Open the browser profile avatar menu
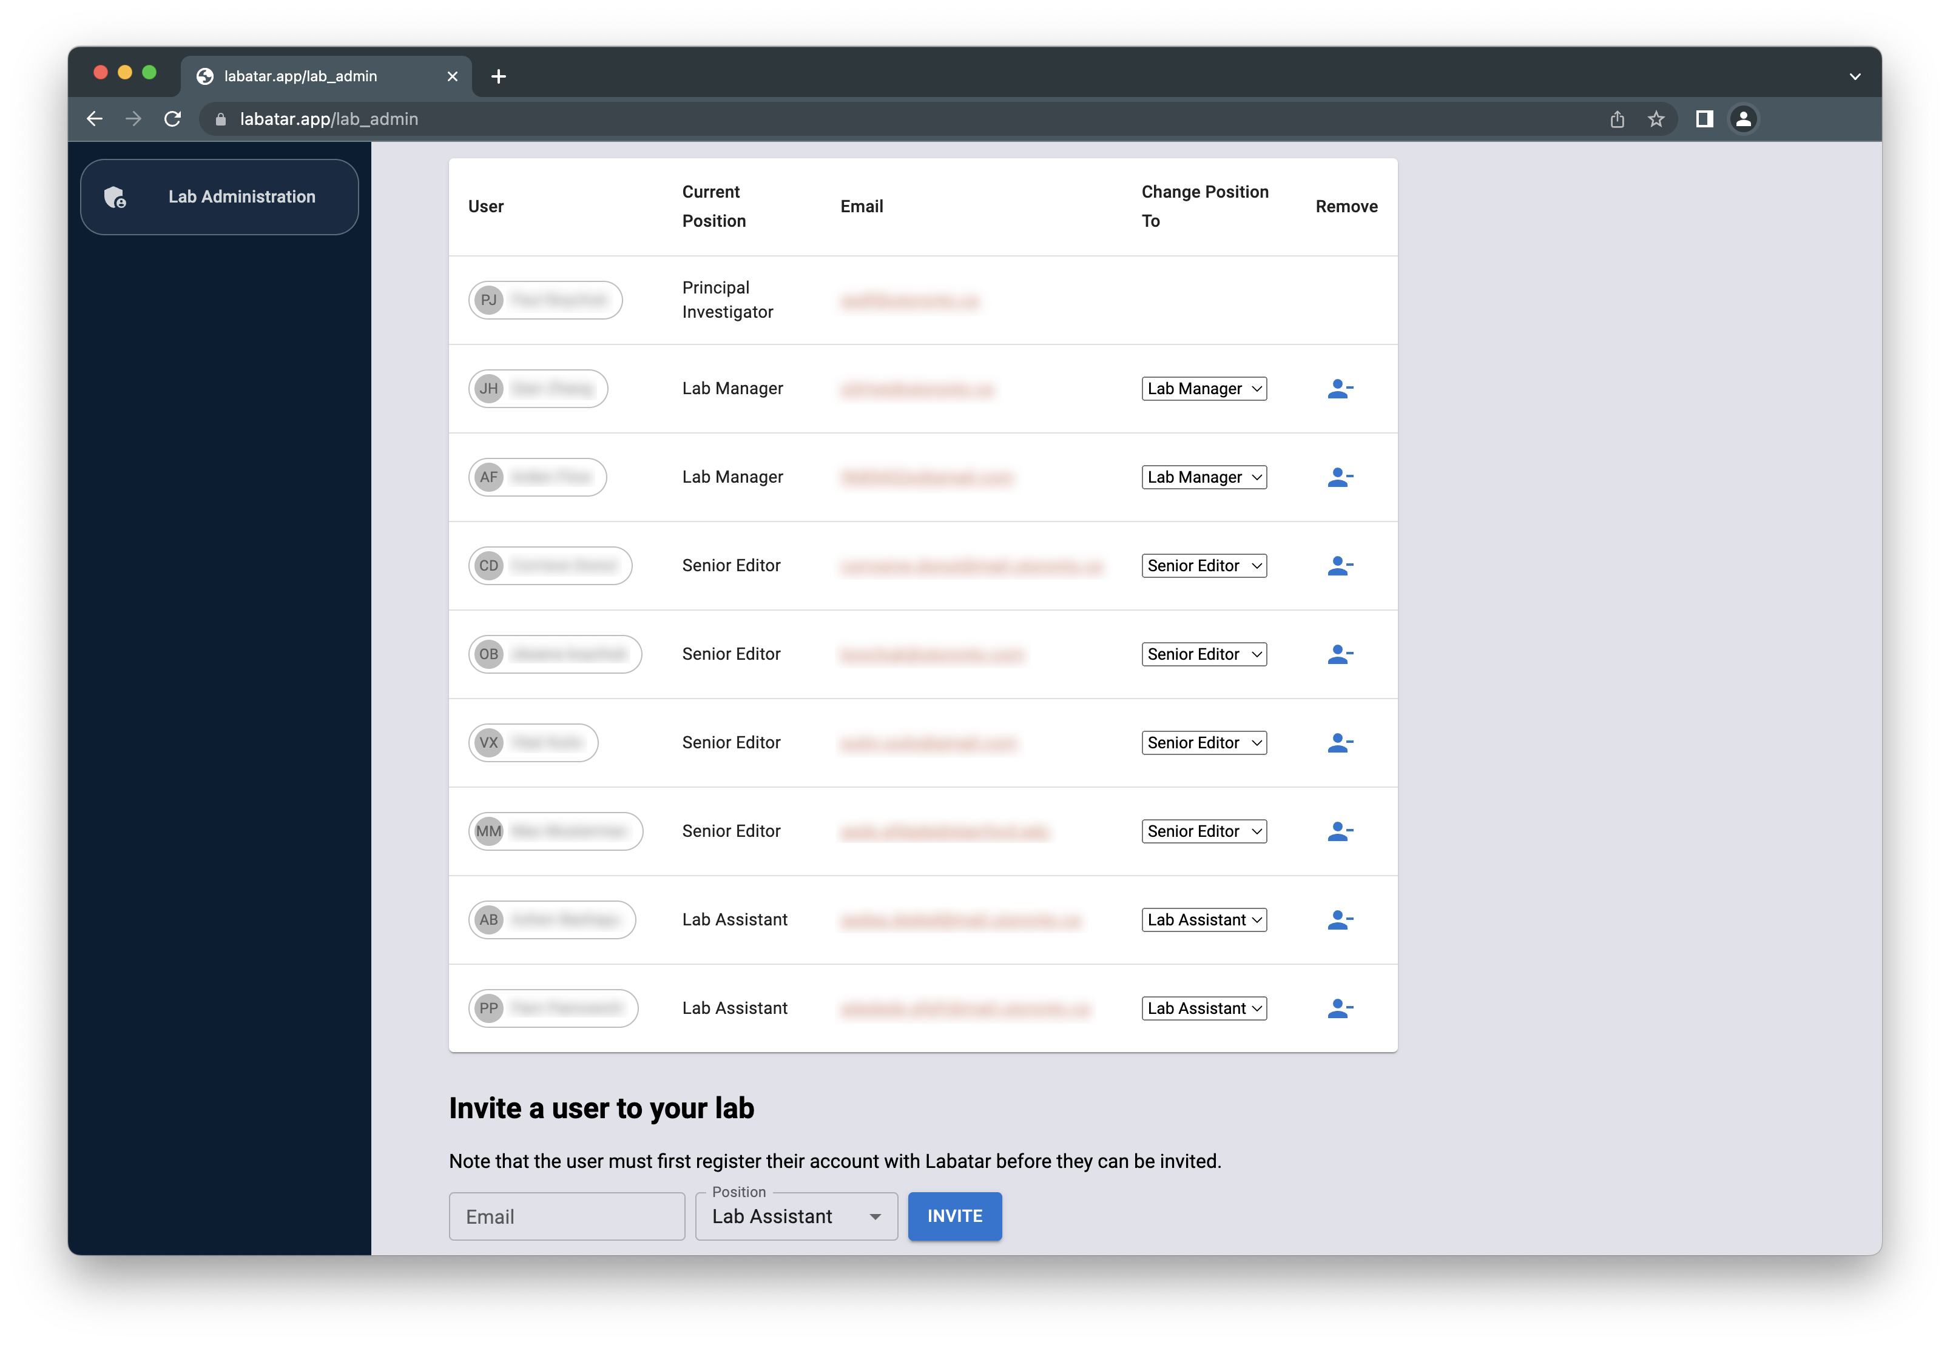Screen dimensions: 1950x1345 [x=1744, y=119]
